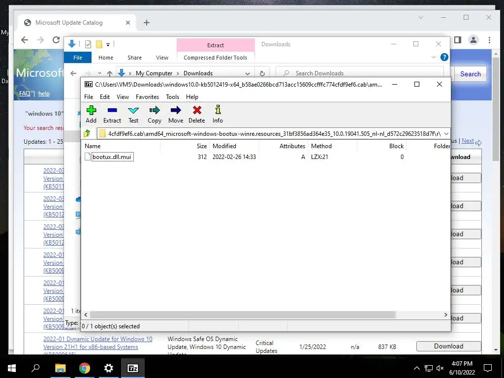Click right arrow of 7-Zip horizontal scrollbar
This screenshot has height=378, width=504.
(445, 315)
